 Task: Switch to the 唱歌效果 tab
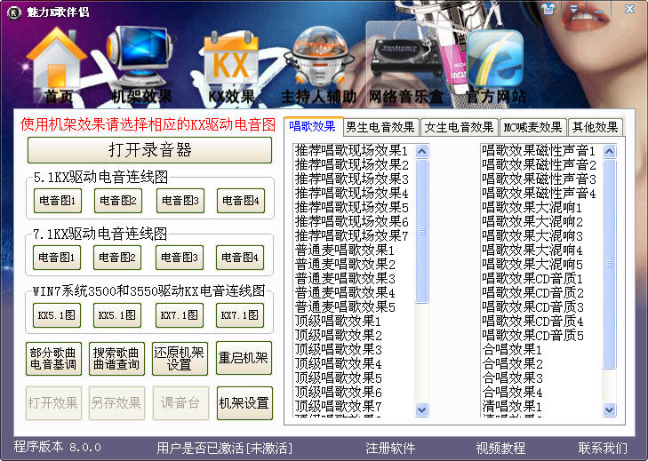point(312,126)
